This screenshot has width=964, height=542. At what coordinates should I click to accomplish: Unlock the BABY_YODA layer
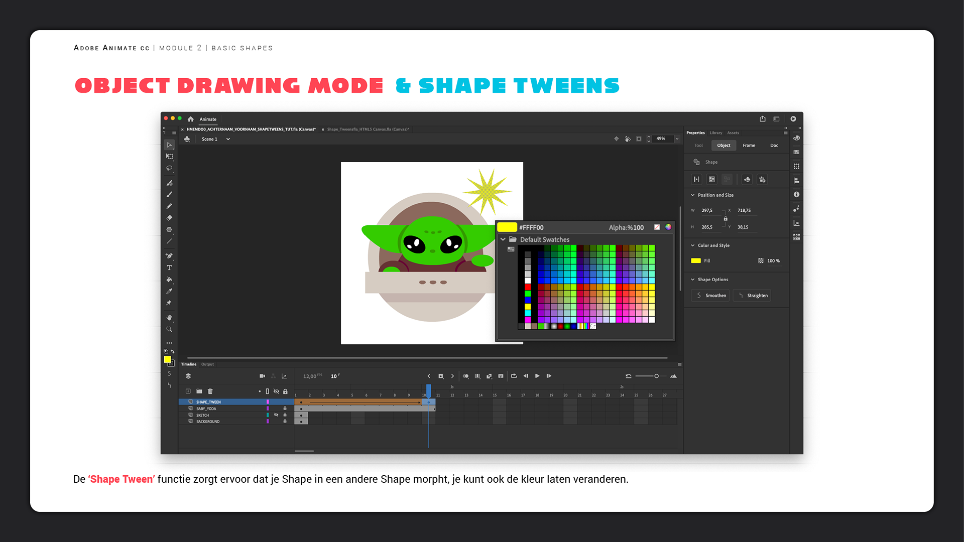[x=285, y=409]
